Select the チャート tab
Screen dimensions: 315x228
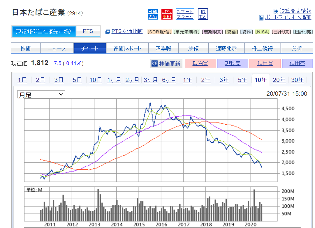pos(90,48)
